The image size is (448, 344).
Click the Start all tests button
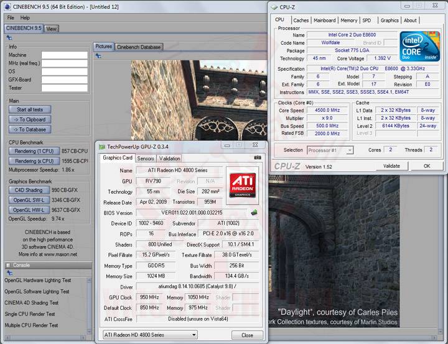point(30,109)
